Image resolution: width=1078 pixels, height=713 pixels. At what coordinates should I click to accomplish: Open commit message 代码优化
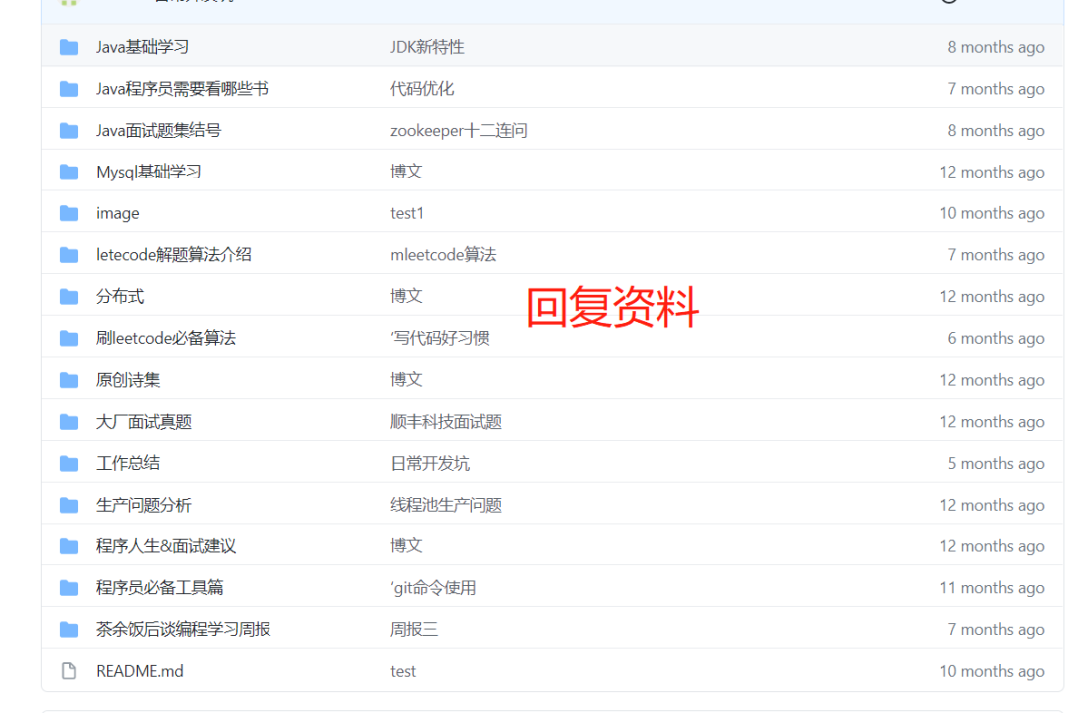click(422, 89)
